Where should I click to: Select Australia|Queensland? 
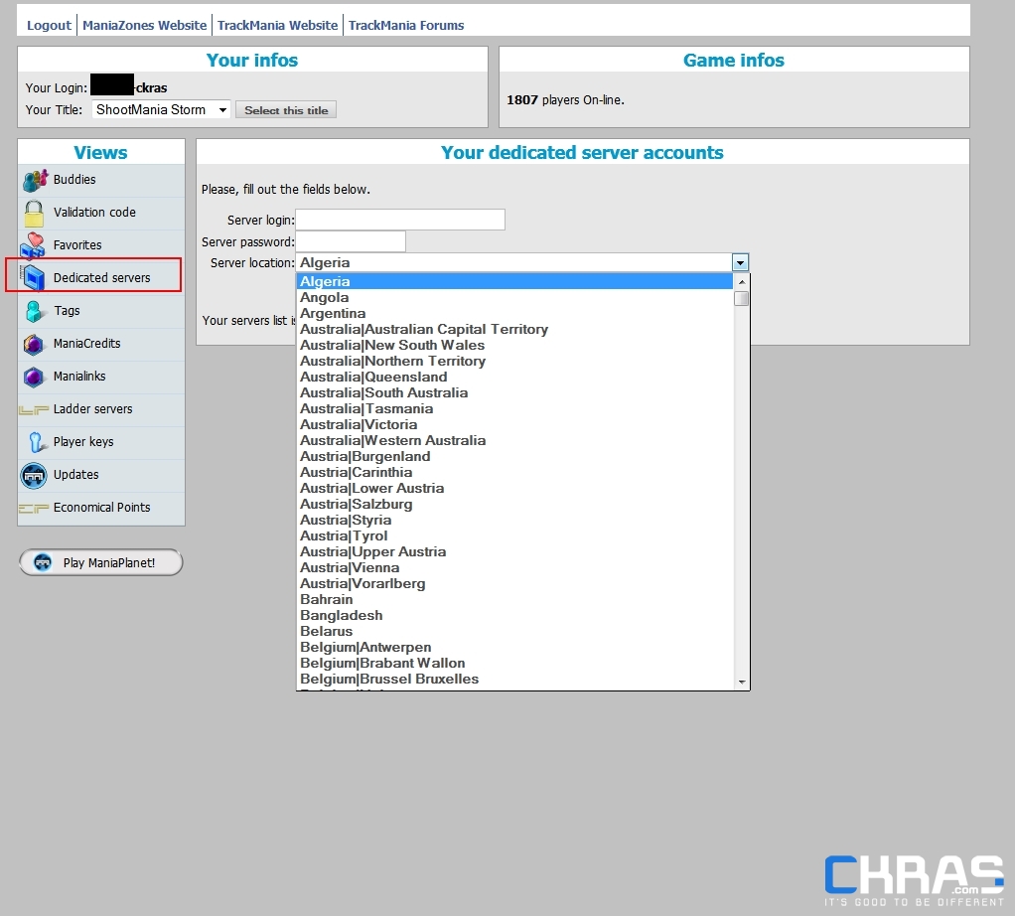point(514,377)
